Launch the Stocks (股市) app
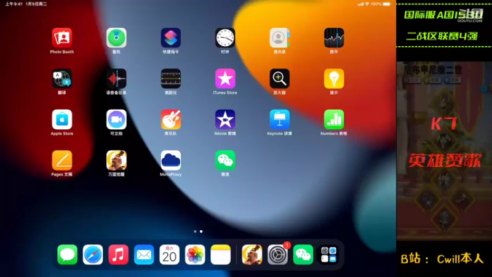This screenshot has height=277, width=492. (x=334, y=38)
